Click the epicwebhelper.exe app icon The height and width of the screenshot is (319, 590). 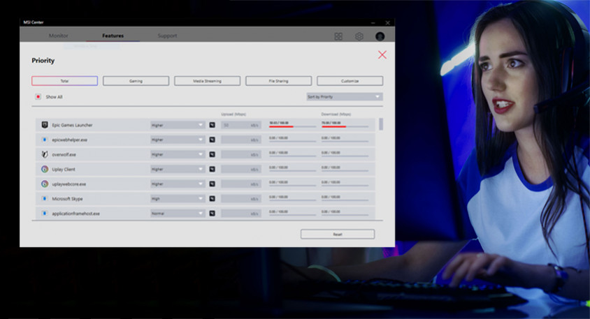(45, 140)
